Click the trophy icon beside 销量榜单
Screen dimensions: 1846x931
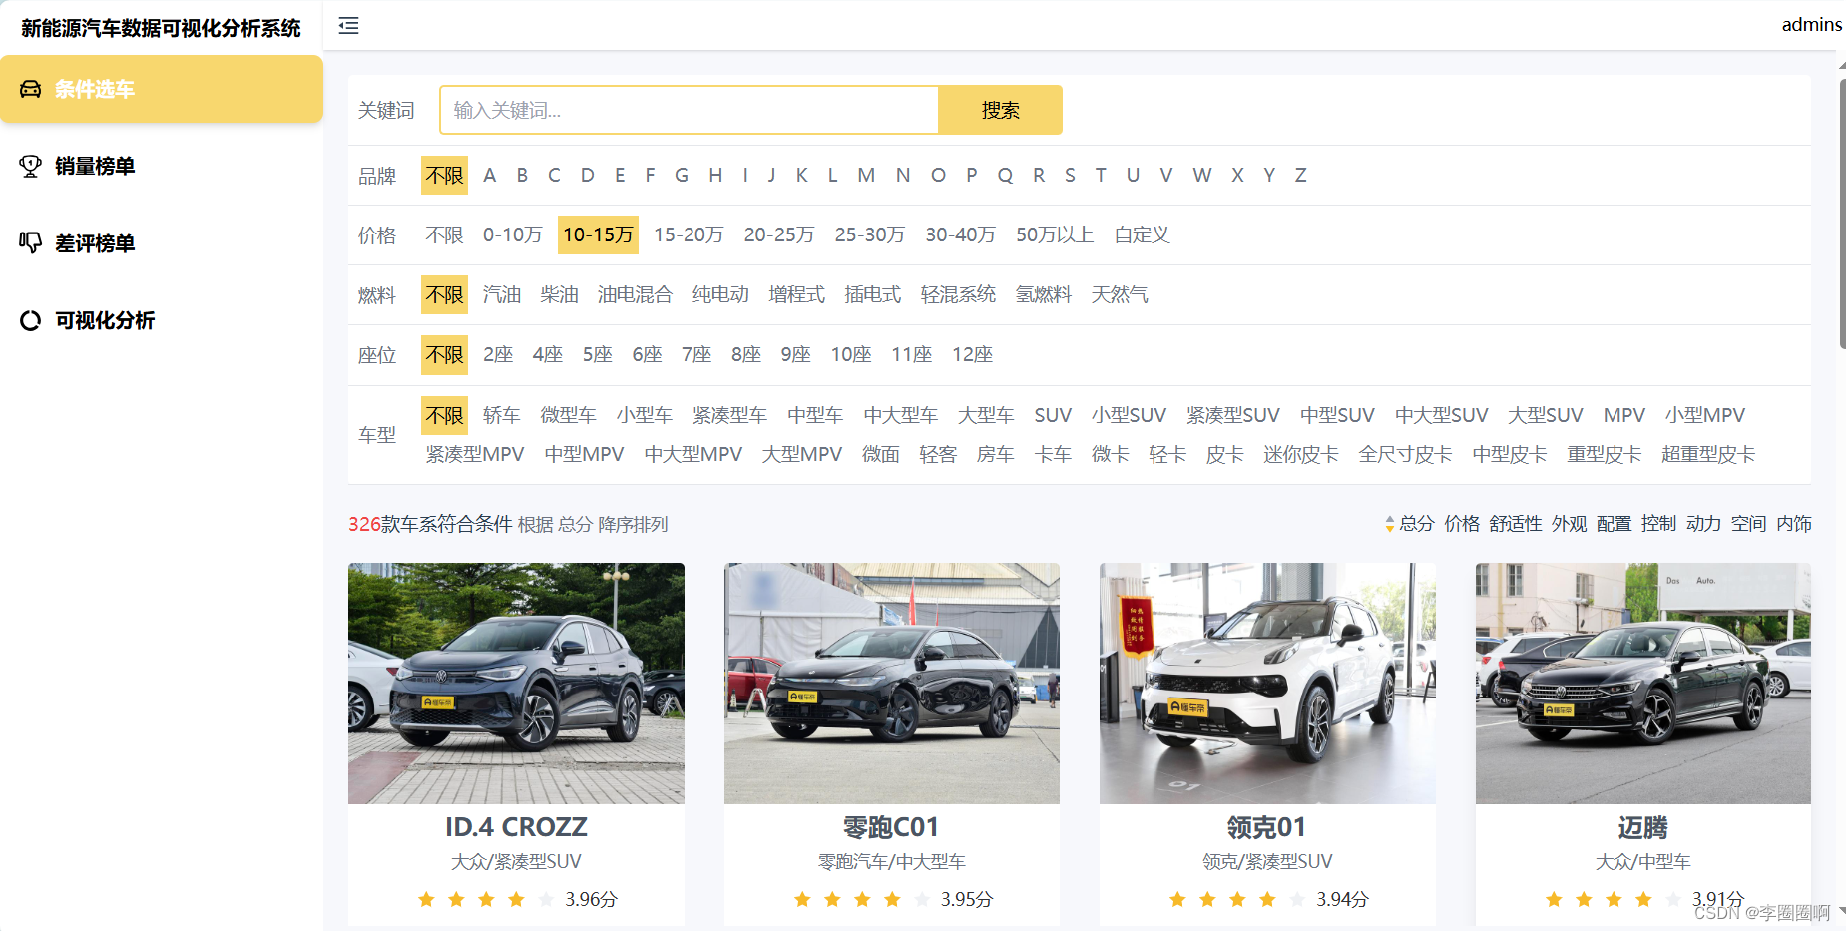(x=31, y=166)
